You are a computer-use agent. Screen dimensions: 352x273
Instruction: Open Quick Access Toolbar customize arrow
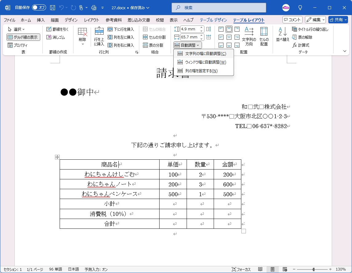(102, 8)
